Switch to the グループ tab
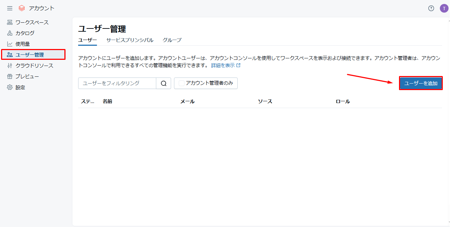 pyautogui.click(x=172, y=40)
